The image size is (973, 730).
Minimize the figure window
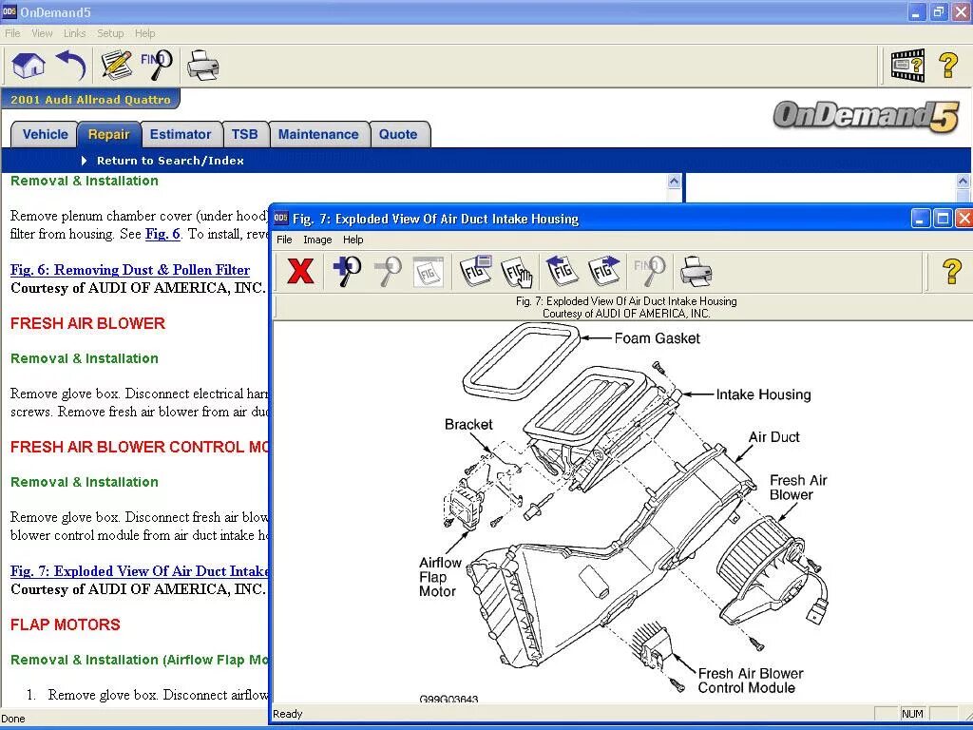pyautogui.click(x=920, y=219)
